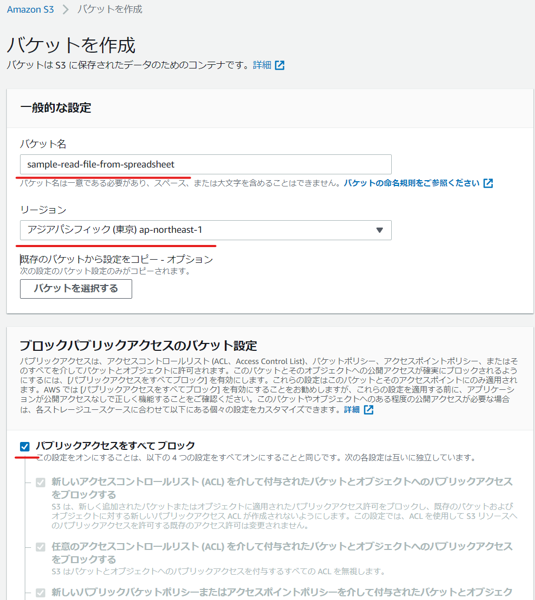
Task: Toggle 任意のアクセスコントロールリスト (ACL) block checkbox
Action: point(41,547)
